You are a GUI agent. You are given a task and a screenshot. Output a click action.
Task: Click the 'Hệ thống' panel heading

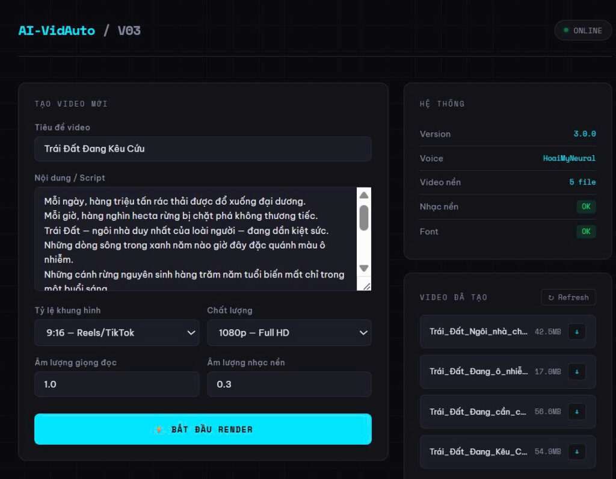pyautogui.click(x=442, y=104)
